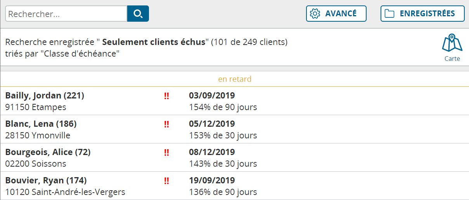Click the gear icon in Avancé
This screenshot has width=469, height=200.
[x=315, y=14]
